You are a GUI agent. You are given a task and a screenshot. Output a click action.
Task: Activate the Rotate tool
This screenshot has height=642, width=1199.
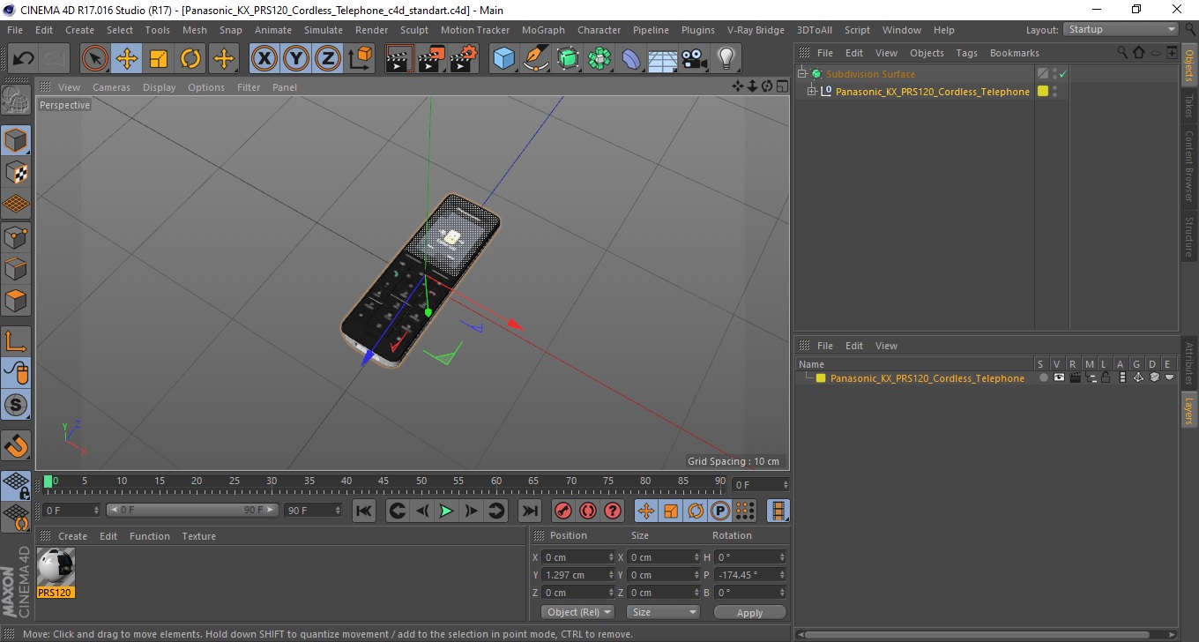190,59
